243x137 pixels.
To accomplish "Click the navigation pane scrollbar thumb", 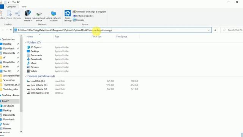I will pyautogui.click(x=21, y=75).
